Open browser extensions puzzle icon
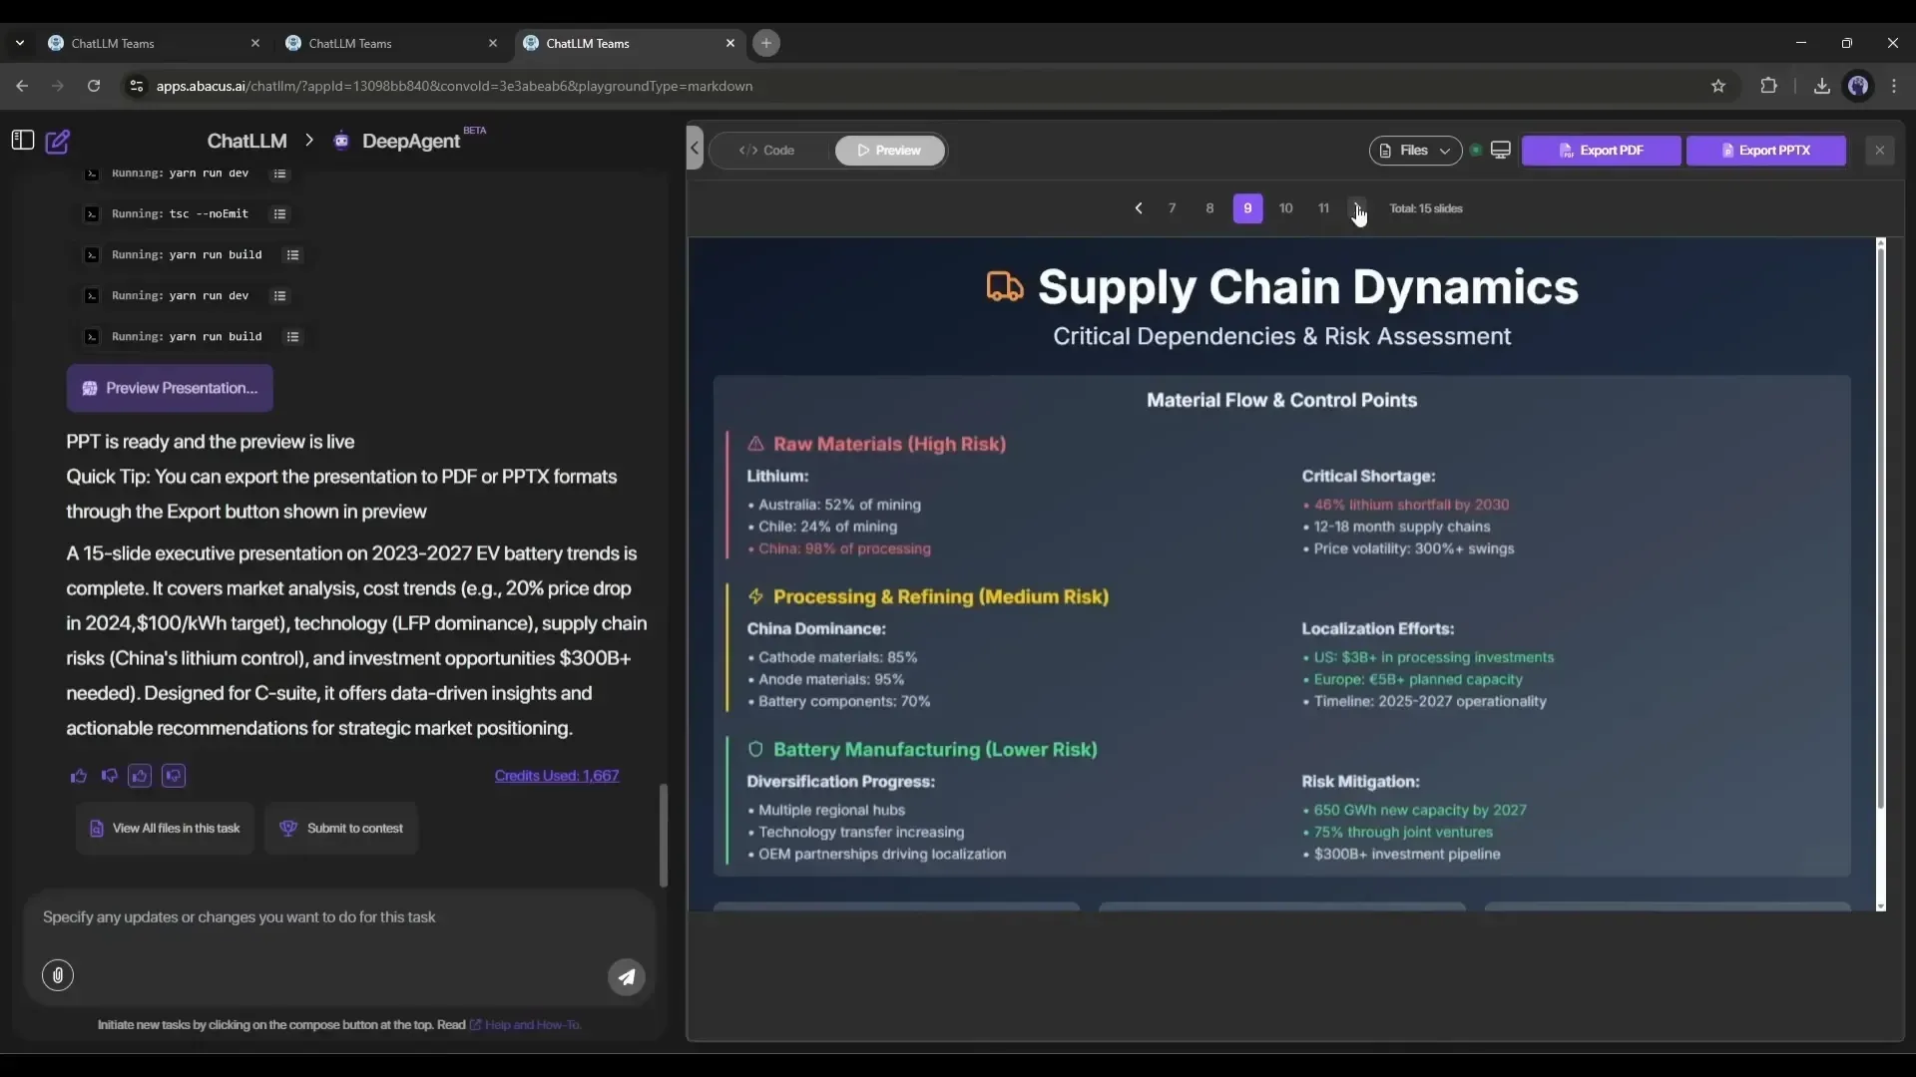This screenshot has height=1077, width=1916. point(1769,86)
